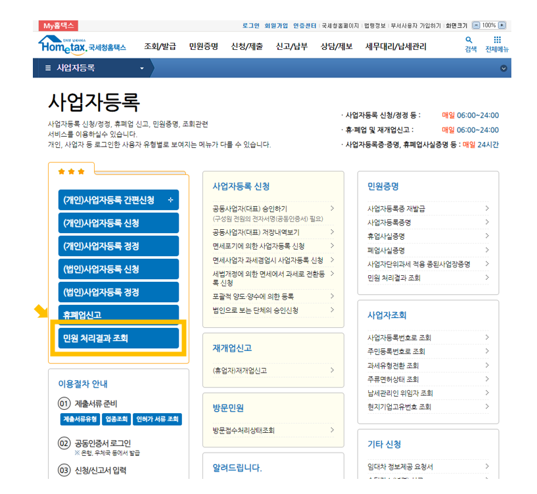This screenshot has height=494, width=537.
Task: Click 임대차 정보제공 요청서 link
Action: pos(400,466)
